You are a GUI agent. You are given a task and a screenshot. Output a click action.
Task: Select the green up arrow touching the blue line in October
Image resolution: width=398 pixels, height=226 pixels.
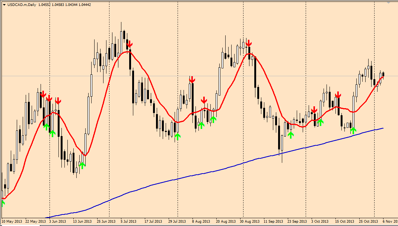[x=353, y=131]
